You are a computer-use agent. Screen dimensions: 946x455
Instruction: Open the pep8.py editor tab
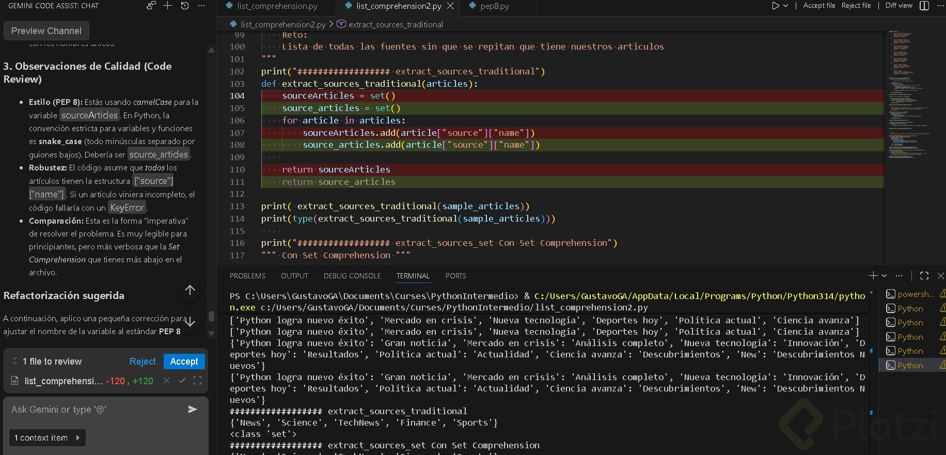(494, 6)
